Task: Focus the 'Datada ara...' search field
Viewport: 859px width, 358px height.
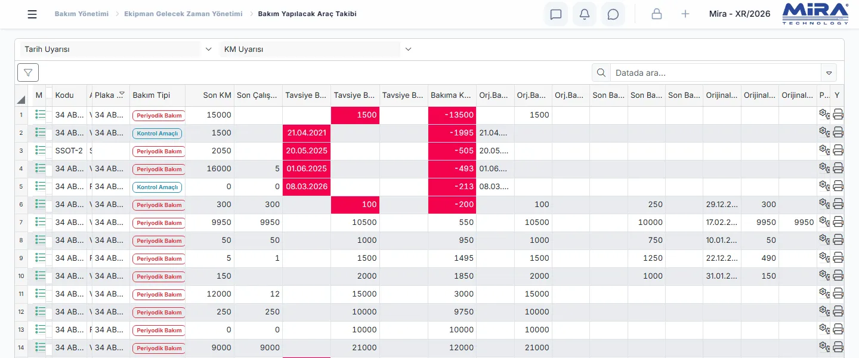Action: tap(716, 73)
